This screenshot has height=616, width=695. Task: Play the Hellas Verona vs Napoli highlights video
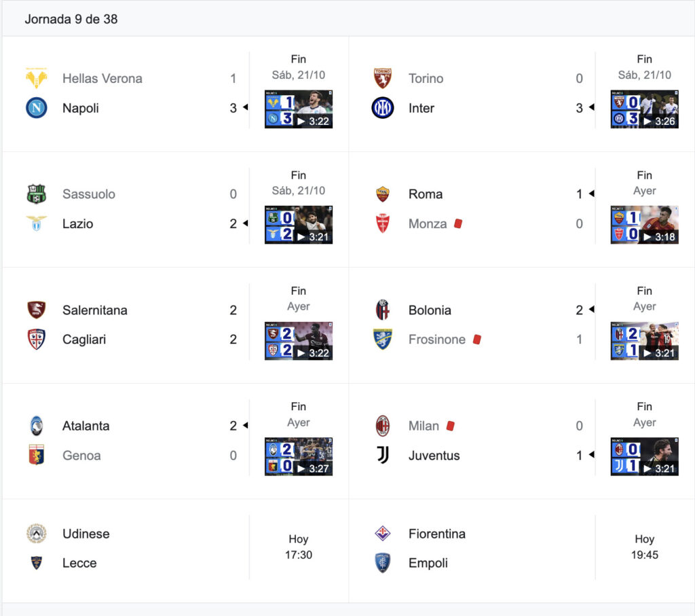click(x=299, y=109)
